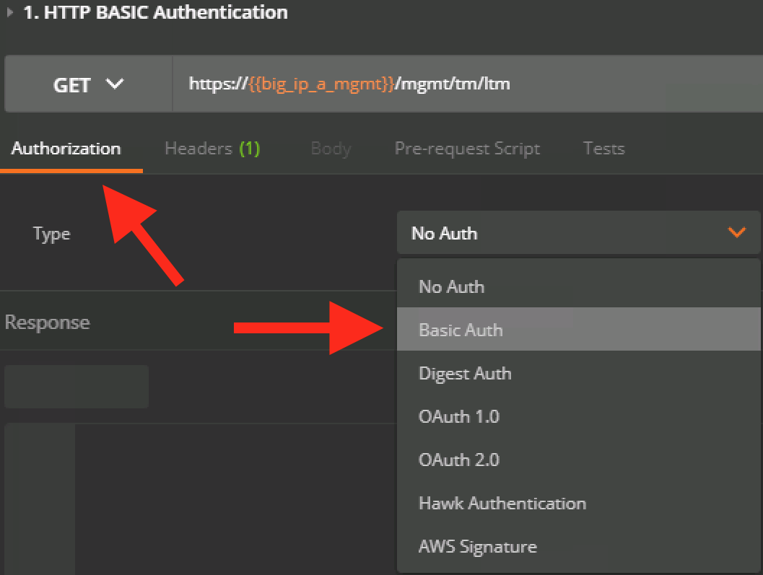The image size is (763, 575).
Task: Select AWS Signature option
Action: tap(579, 547)
